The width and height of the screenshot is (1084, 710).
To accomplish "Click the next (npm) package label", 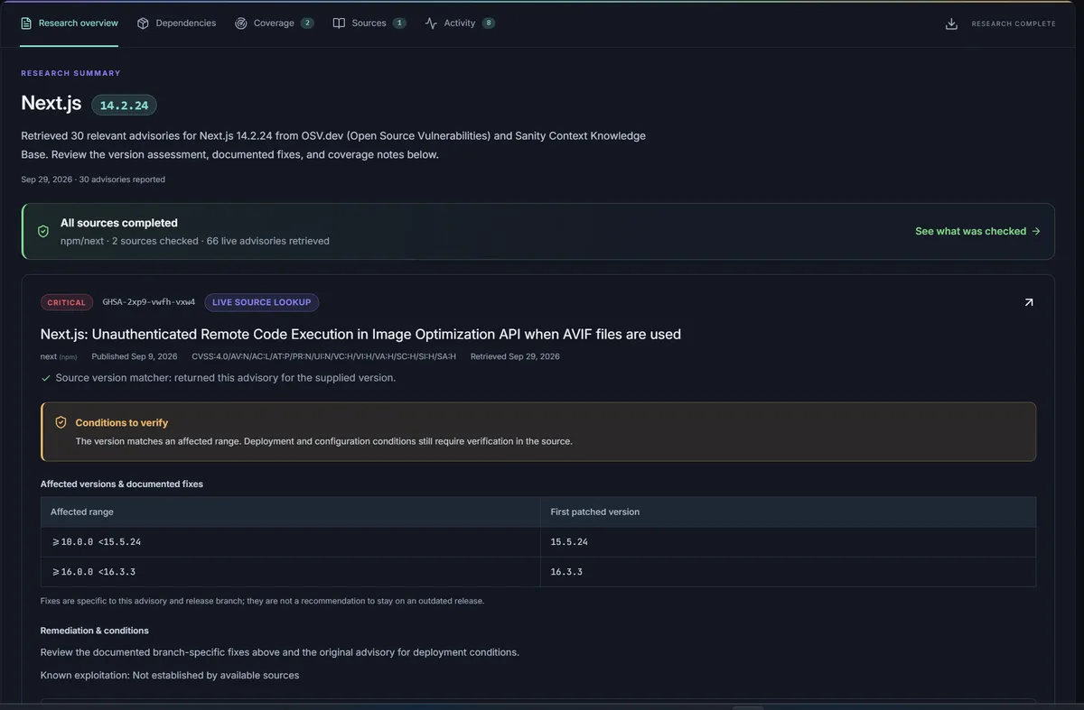I will [x=59, y=356].
